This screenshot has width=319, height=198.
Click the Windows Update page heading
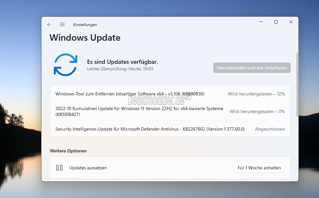pos(85,38)
